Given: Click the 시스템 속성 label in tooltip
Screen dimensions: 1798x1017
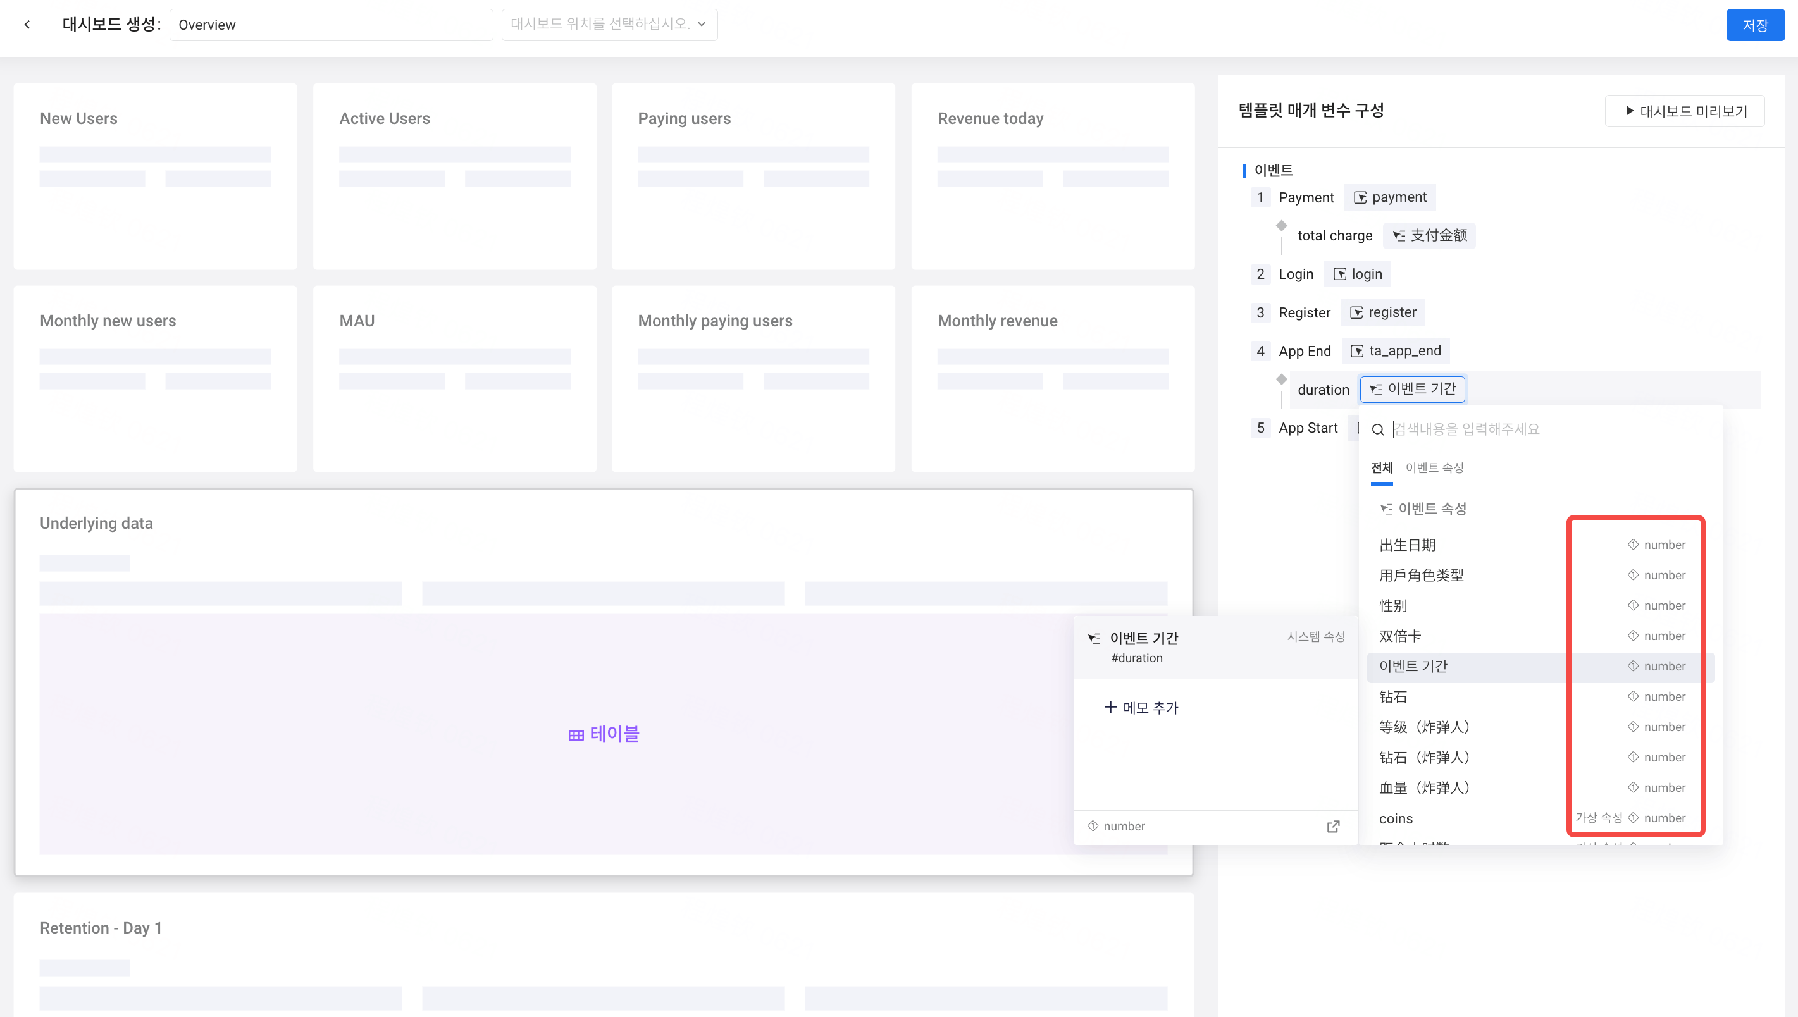Looking at the screenshot, I should pyautogui.click(x=1316, y=637).
